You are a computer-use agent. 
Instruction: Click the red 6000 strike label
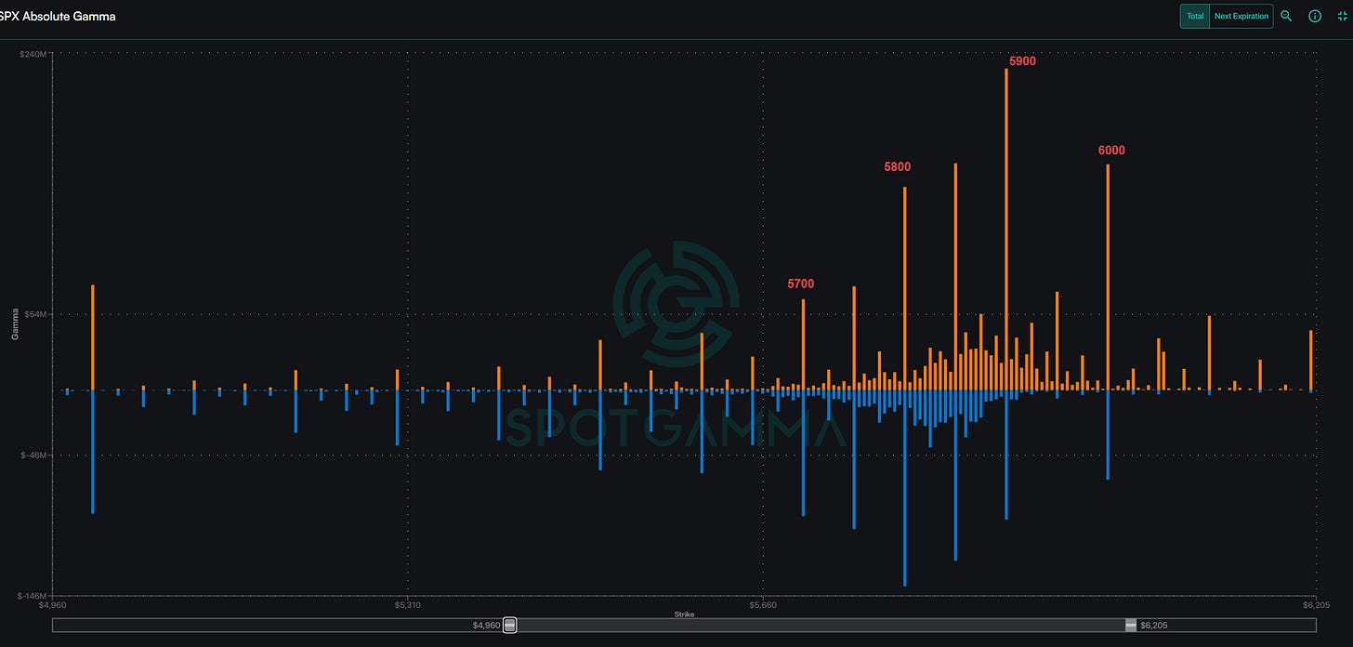coord(1111,151)
